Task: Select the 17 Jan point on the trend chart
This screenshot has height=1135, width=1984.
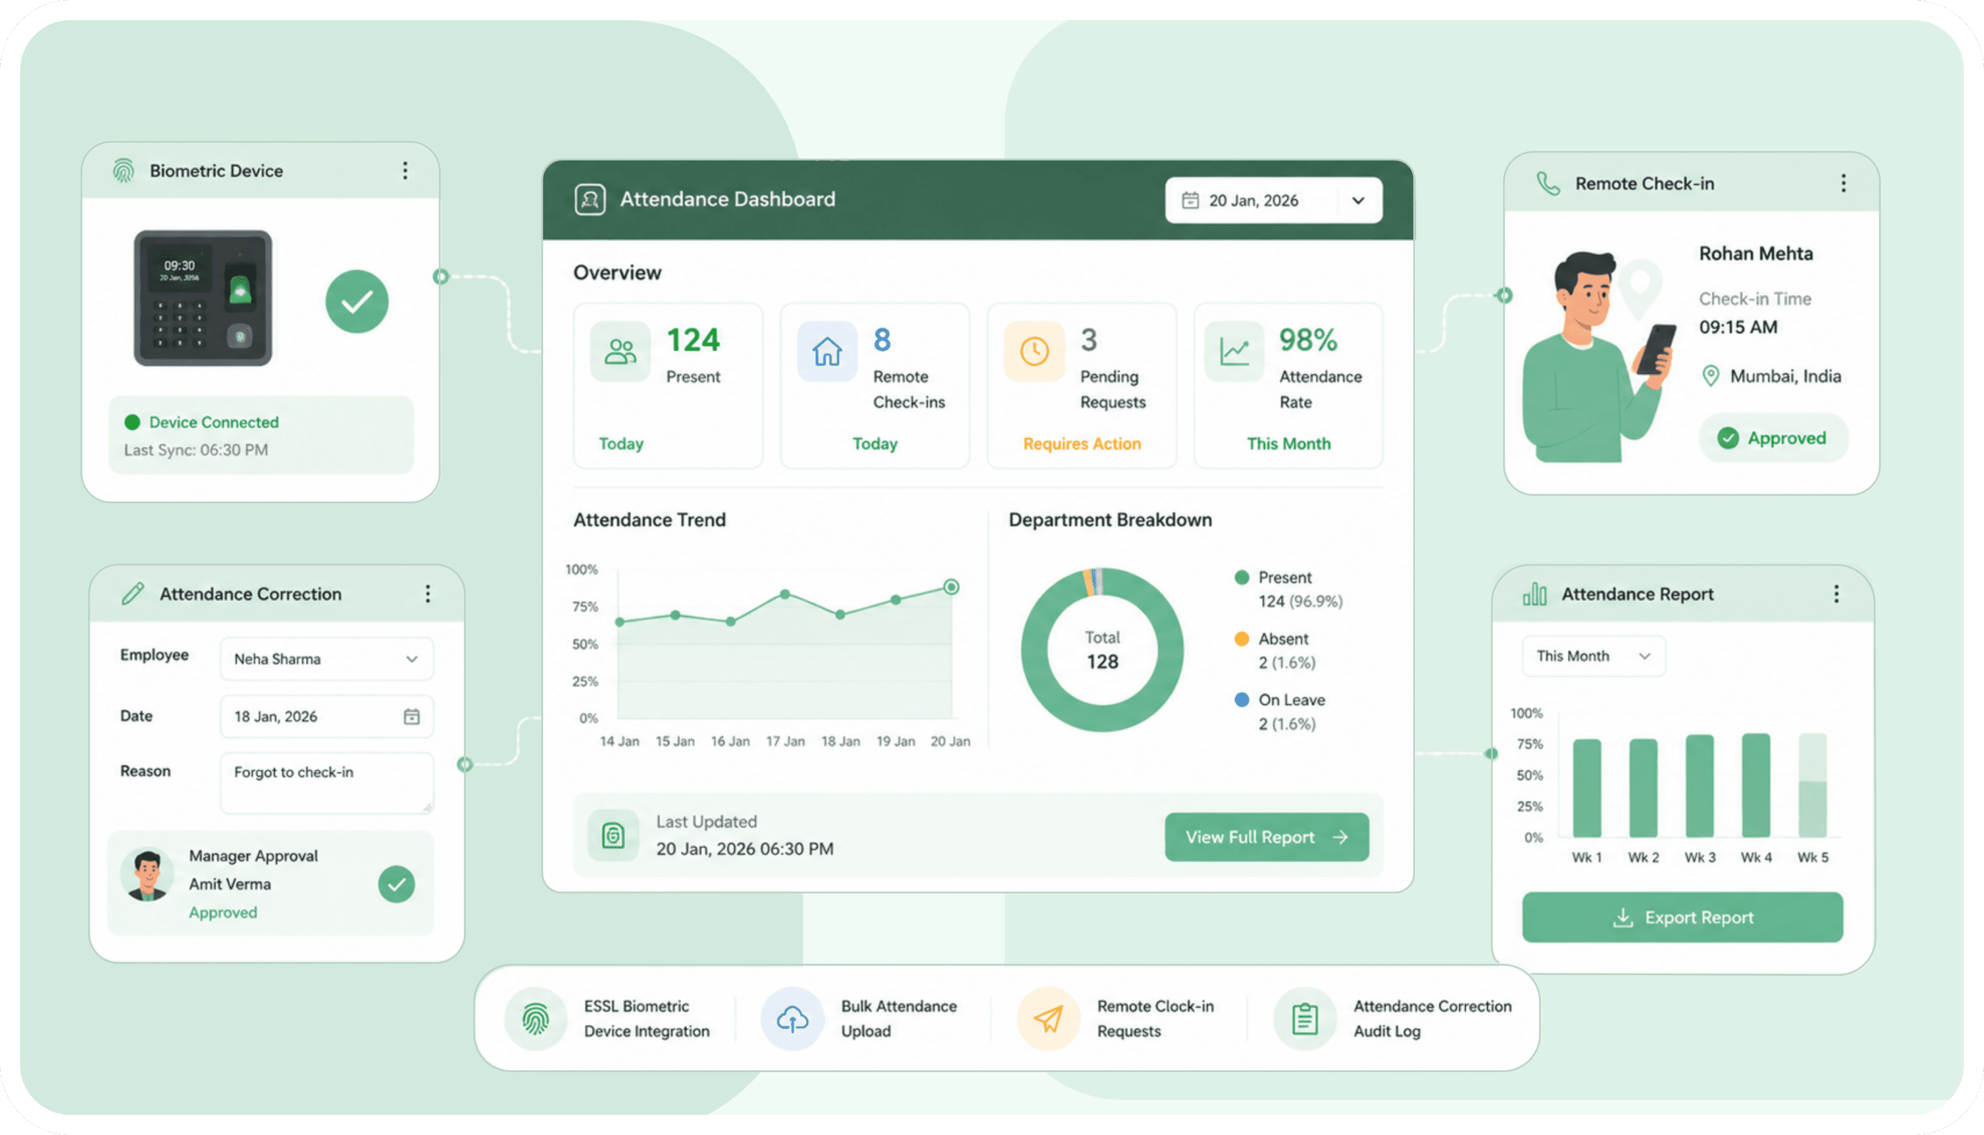Action: 784,594
